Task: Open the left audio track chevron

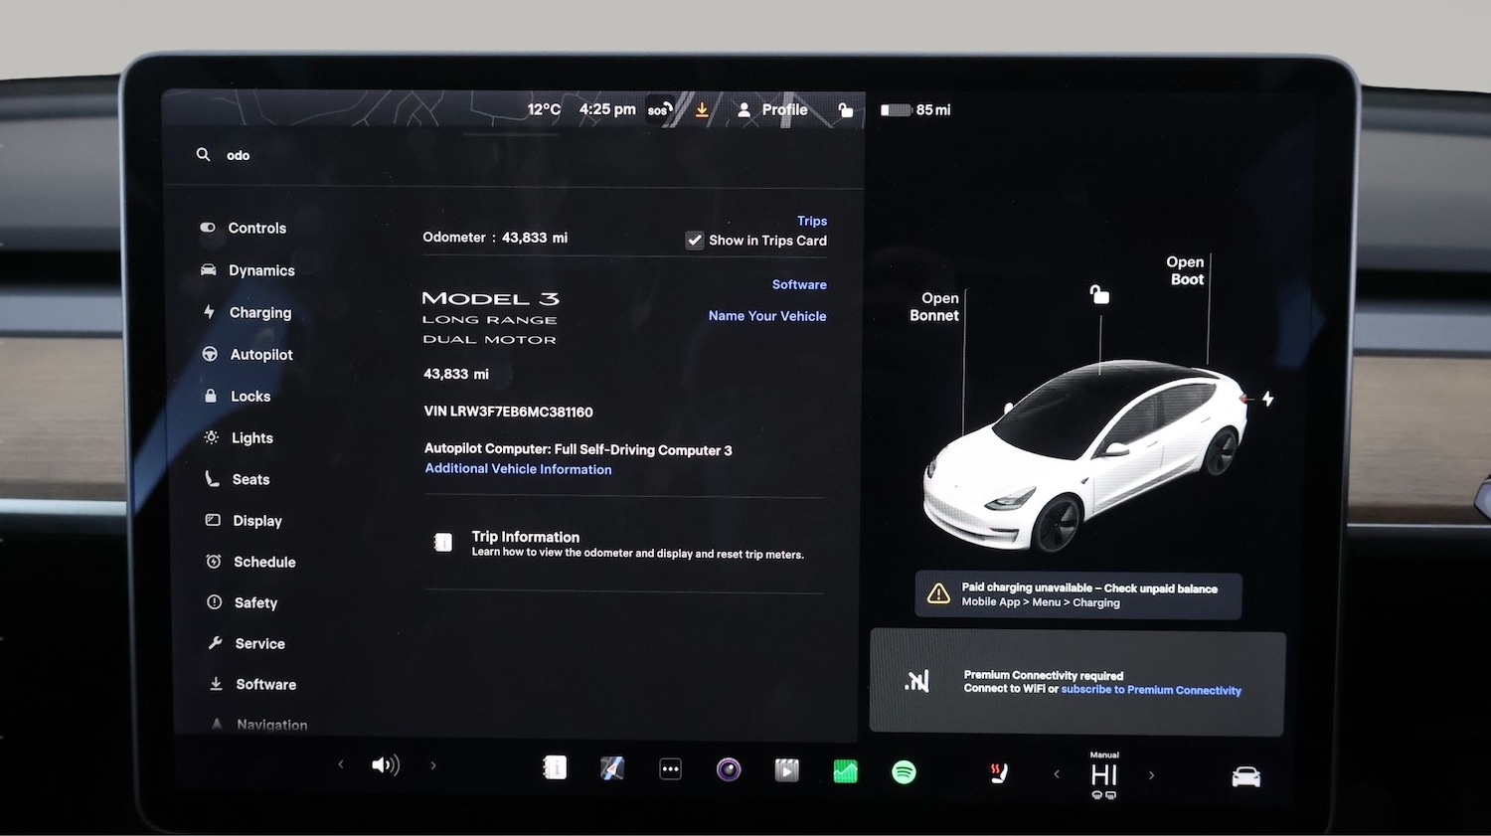Action: pos(341,764)
